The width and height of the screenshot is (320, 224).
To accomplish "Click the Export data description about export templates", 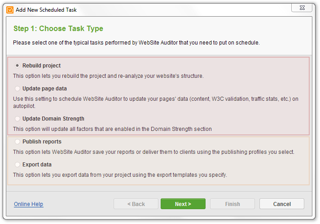I will (x=120, y=175).
